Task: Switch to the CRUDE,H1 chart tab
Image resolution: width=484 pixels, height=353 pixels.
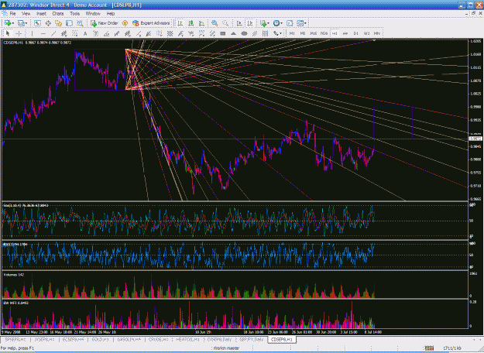Action: pos(158,339)
